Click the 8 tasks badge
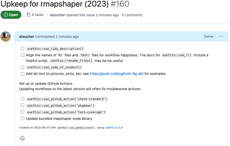The image size is (230, 146). tap(36, 15)
